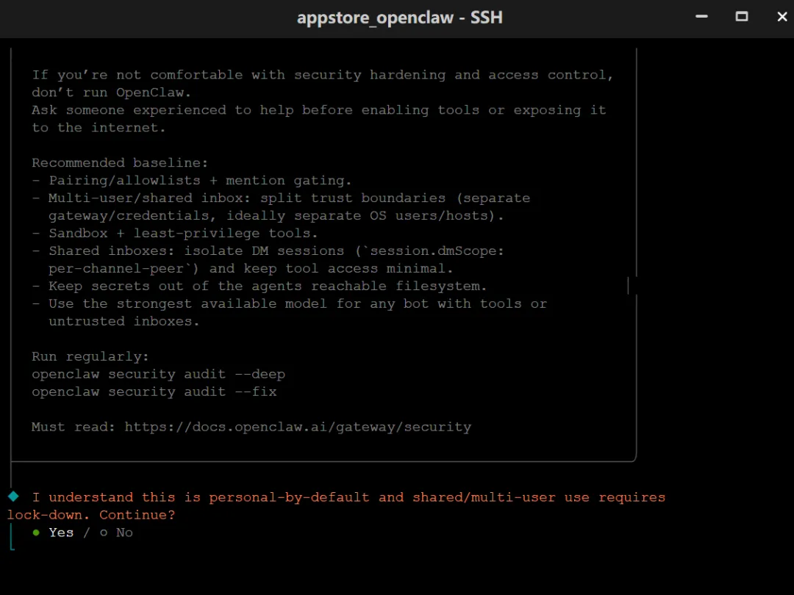The image size is (794, 595).
Task: Click the 'Multi-user/shared inbox' bullet line
Action: coord(281,198)
